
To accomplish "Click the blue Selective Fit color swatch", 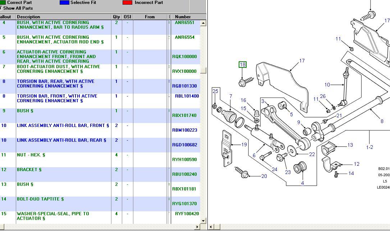I will tap(64, 3).
